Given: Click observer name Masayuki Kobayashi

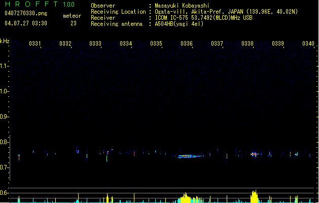Looking at the screenshot, I should click(182, 6).
